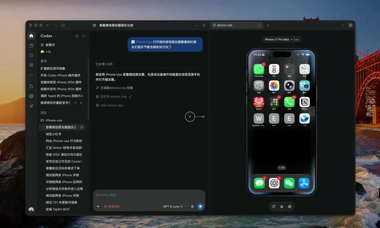Screen dimensions: 380x228
Task: Click the iPhone 17 Pro Max Live device pill
Action: pos(282,40)
